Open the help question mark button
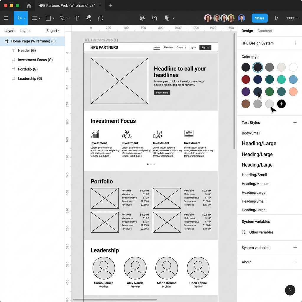This screenshot has height=302, width=302. pyautogui.click(x=290, y=290)
